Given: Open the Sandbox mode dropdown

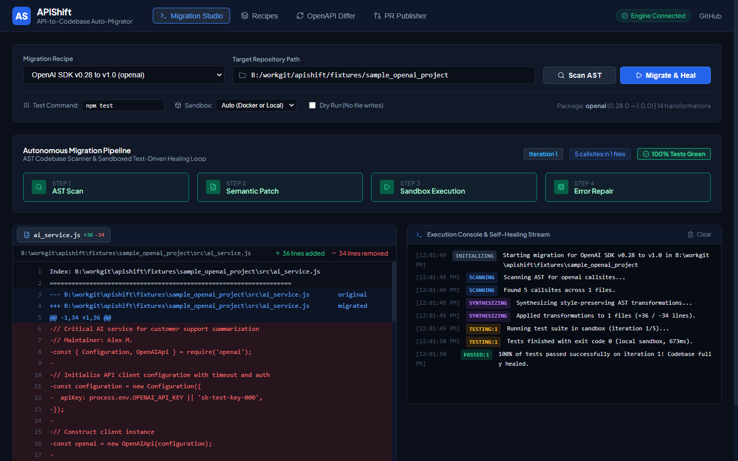Looking at the screenshot, I should 256,106.
